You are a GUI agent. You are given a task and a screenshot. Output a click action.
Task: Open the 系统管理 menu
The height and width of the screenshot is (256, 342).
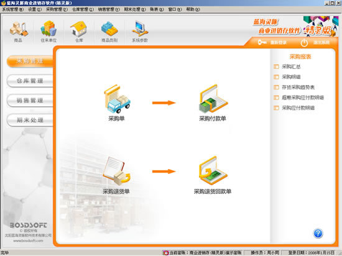click(x=12, y=9)
